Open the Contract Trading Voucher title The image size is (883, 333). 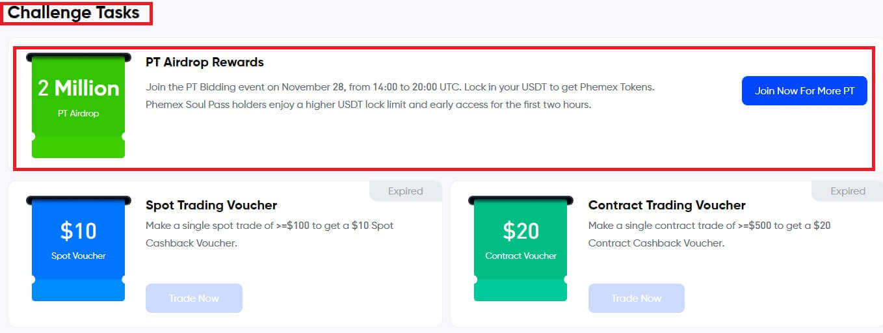[666, 205]
